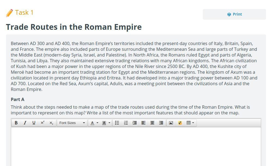
Task: Open the insert table menu
Action: pyautogui.click(x=190, y=123)
